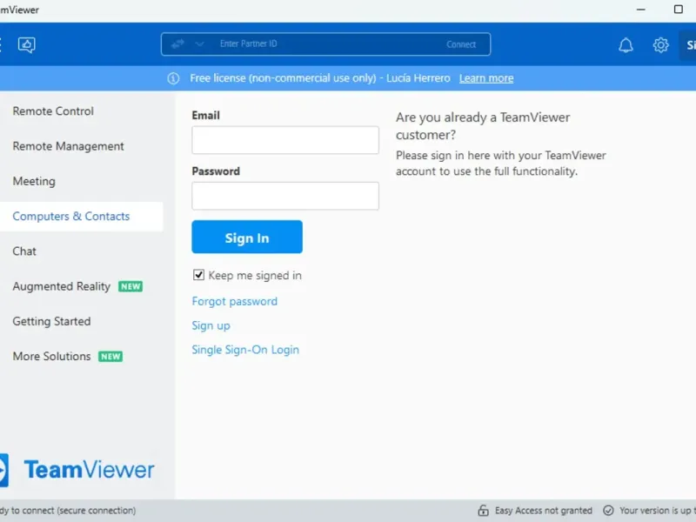This screenshot has height=522, width=696.
Task: Click the info icon in license banner
Action: 173,78
